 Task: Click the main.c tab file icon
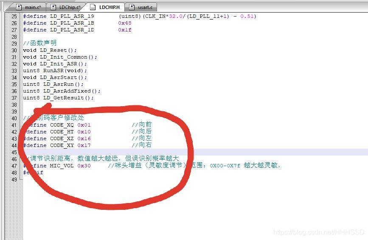[x=20, y=7]
